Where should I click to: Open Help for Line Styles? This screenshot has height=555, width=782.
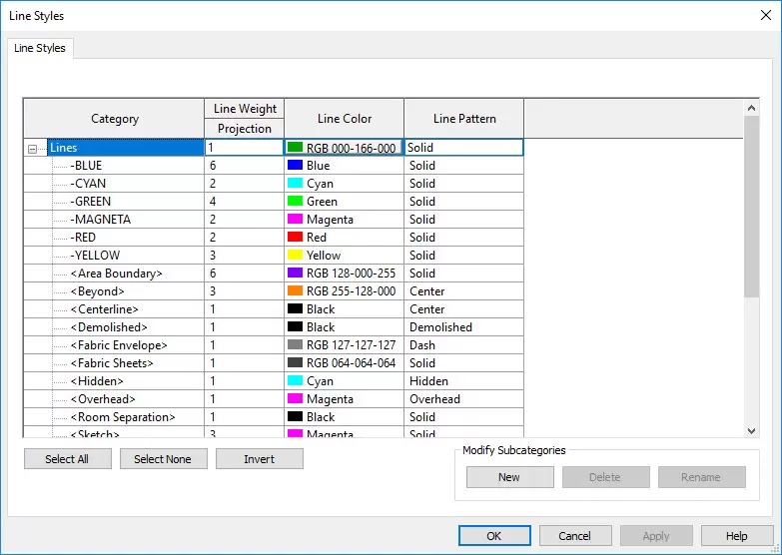[x=737, y=536]
